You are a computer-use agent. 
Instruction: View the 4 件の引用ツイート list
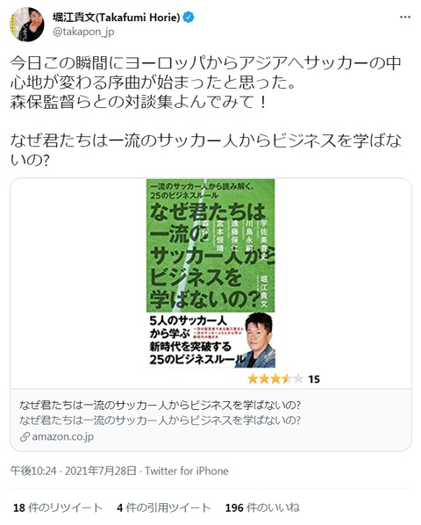click(x=163, y=507)
